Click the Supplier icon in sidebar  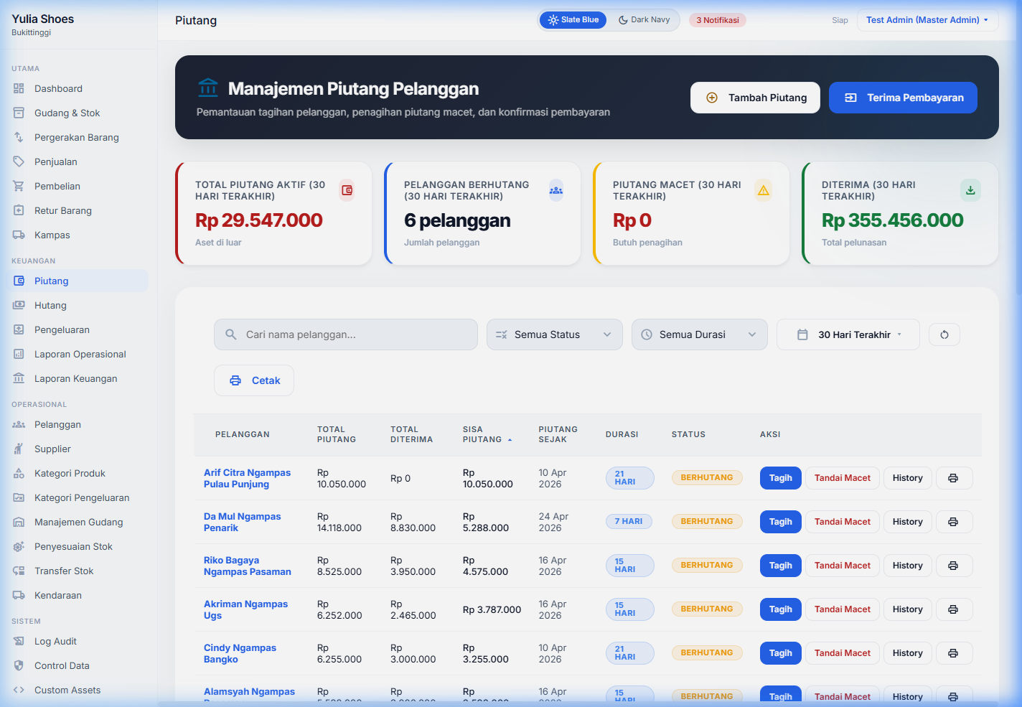coord(19,449)
